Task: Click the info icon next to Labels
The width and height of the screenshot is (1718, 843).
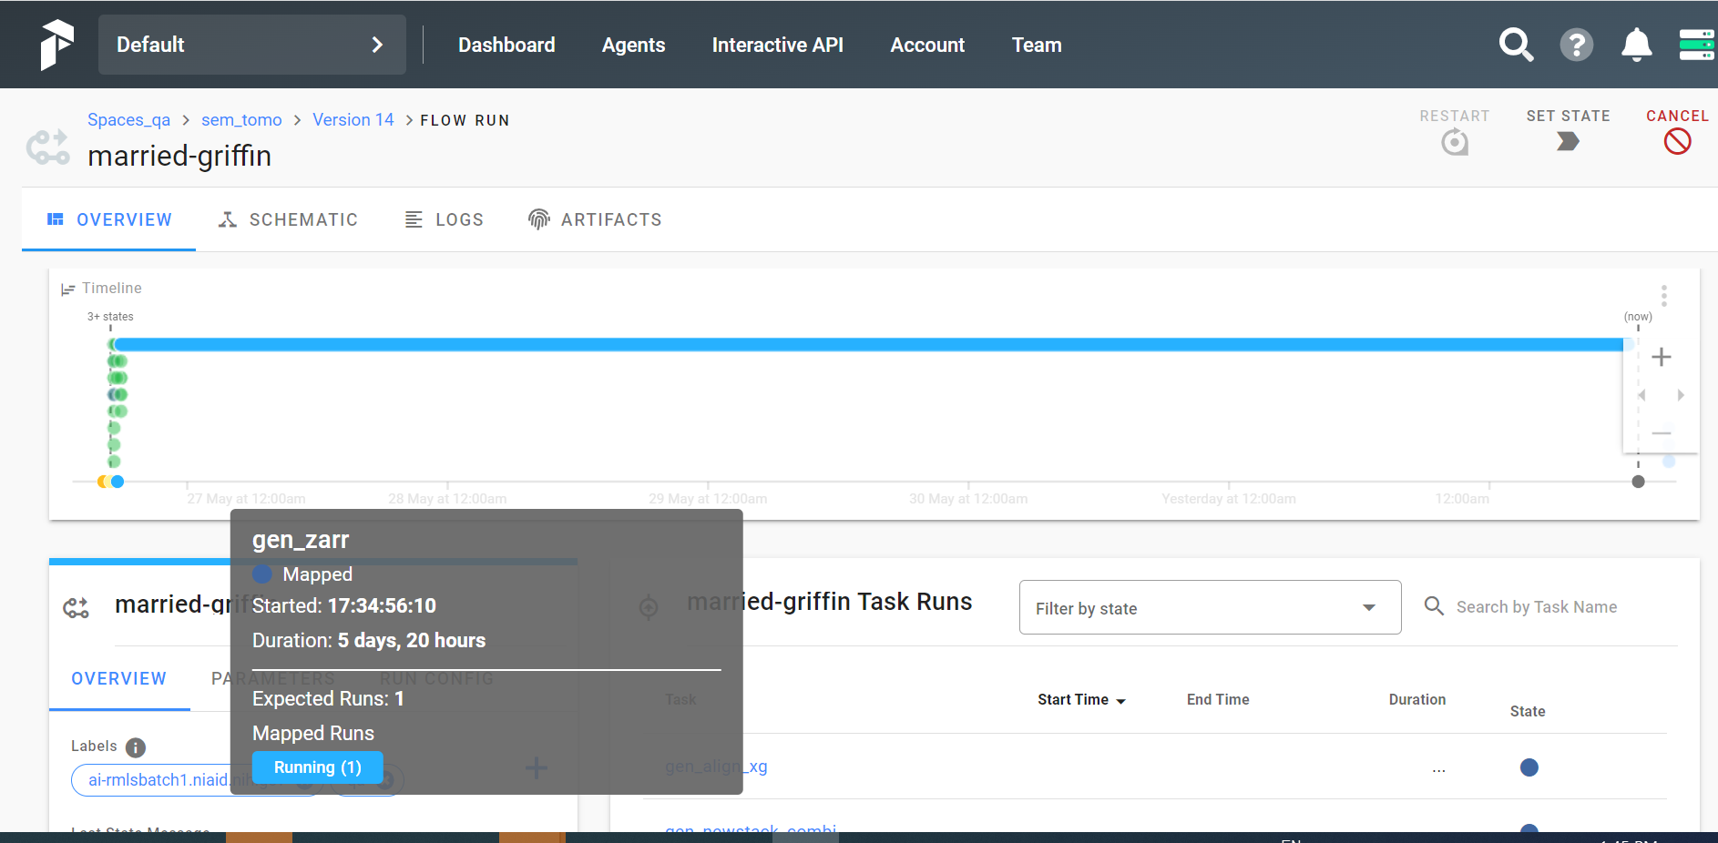Action: 135,747
